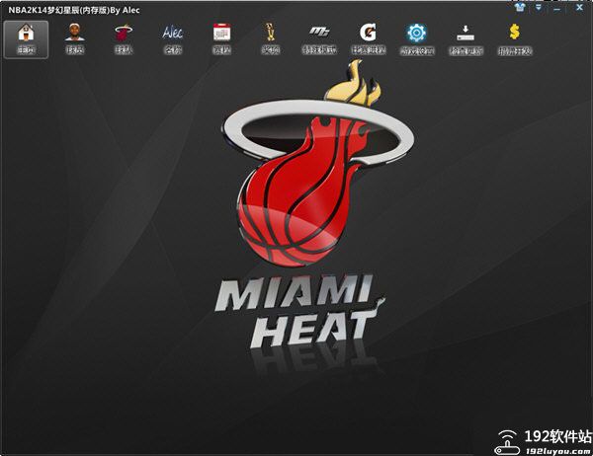Minimize the NBA2K14 trainer window
This screenshot has width=593, height=456.
[x=556, y=8]
